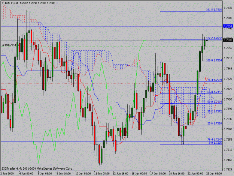Click the 1.7210 price axis value
This screenshot has width=234, height=176.
click(228, 150)
